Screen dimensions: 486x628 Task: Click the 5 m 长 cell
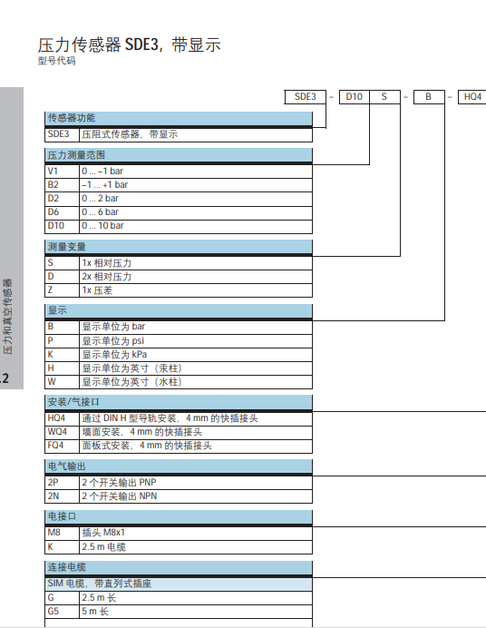click(x=196, y=612)
